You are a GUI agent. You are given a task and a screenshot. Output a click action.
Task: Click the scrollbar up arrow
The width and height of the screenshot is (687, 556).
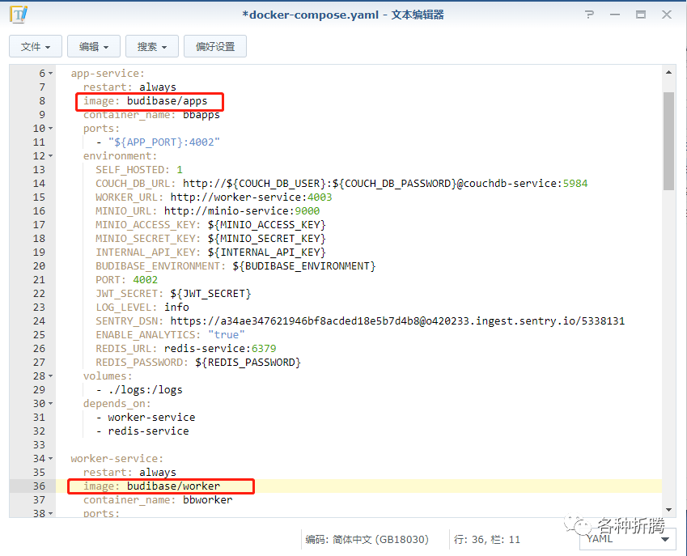click(668, 72)
